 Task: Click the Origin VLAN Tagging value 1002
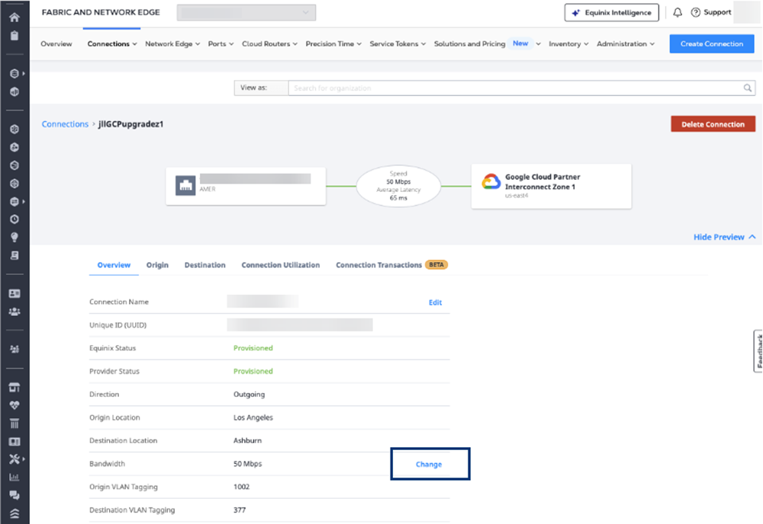(241, 487)
